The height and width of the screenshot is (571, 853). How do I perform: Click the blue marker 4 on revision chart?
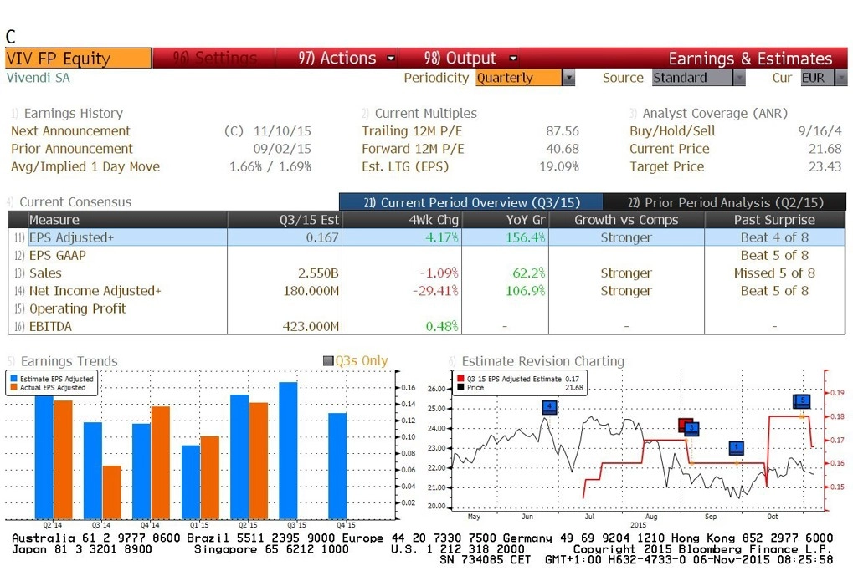pyautogui.click(x=550, y=406)
